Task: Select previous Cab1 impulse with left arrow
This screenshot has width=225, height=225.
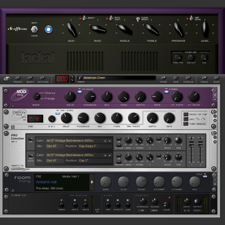Action: (105, 141)
